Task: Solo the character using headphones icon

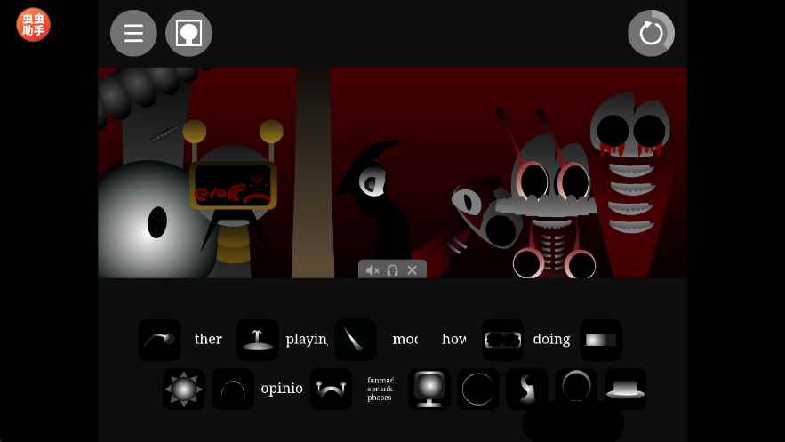Action: [393, 270]
